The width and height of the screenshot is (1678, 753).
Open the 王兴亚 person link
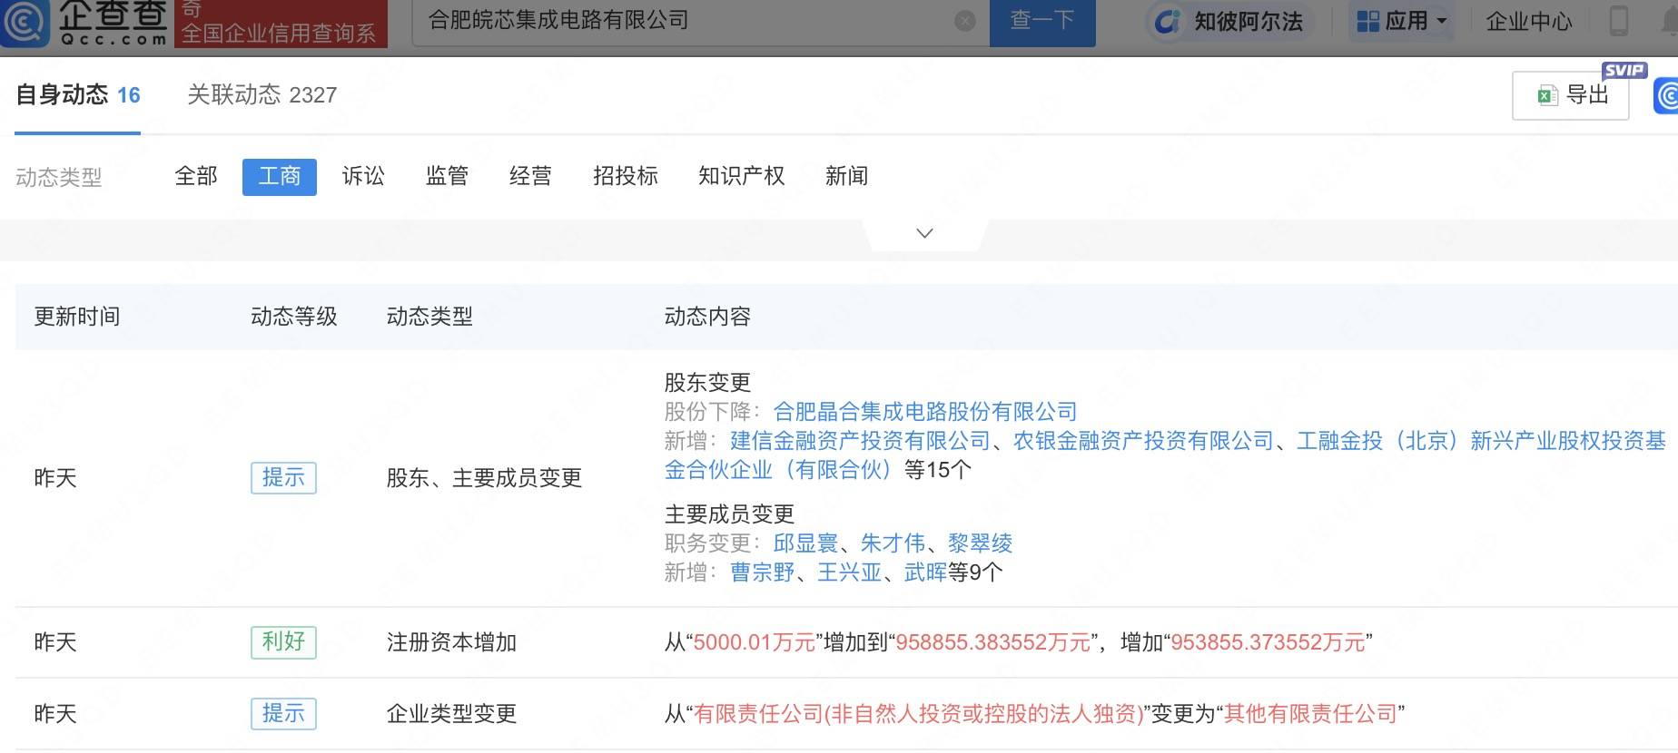(x=849, y=572)
